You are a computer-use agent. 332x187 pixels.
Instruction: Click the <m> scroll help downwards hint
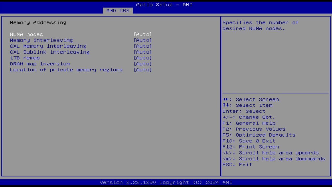[x=274, y=159]
